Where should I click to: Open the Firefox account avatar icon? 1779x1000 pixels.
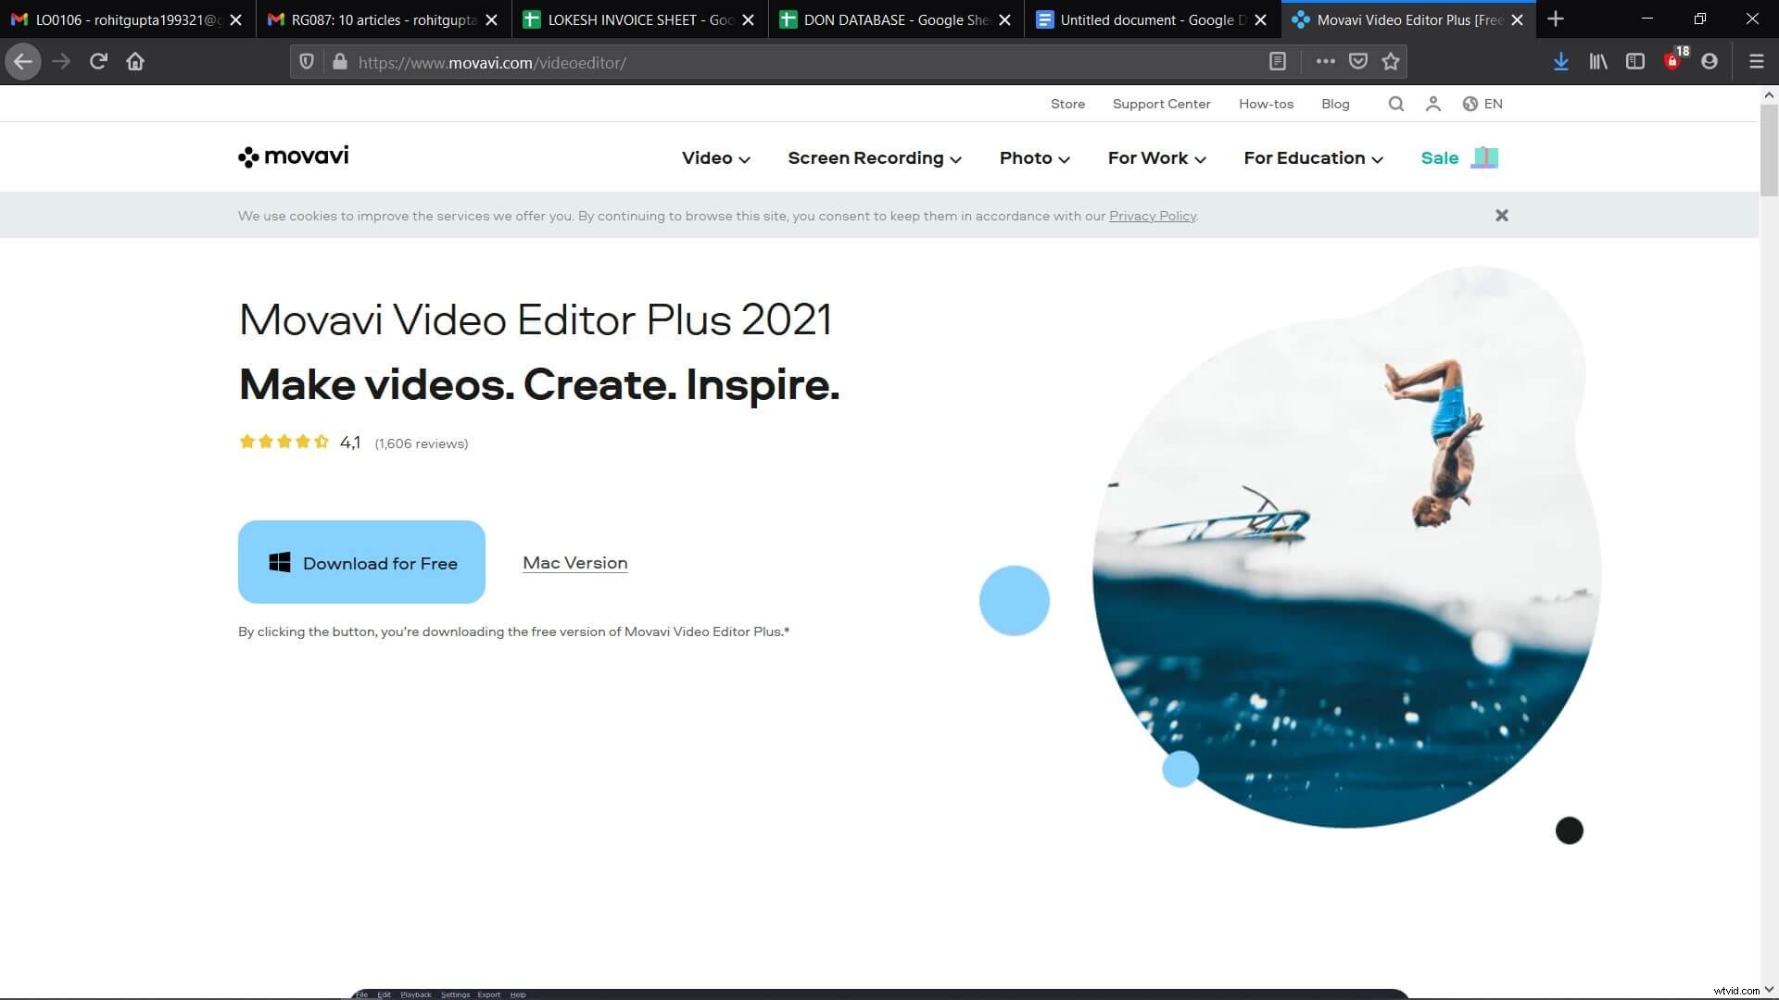coord(1710,61)
